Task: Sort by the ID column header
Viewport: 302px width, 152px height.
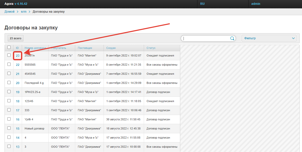Action: coord(17,48)
